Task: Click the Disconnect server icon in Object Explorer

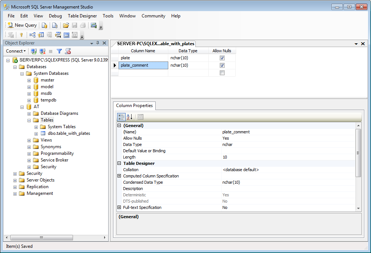Action: coord(43,51)
